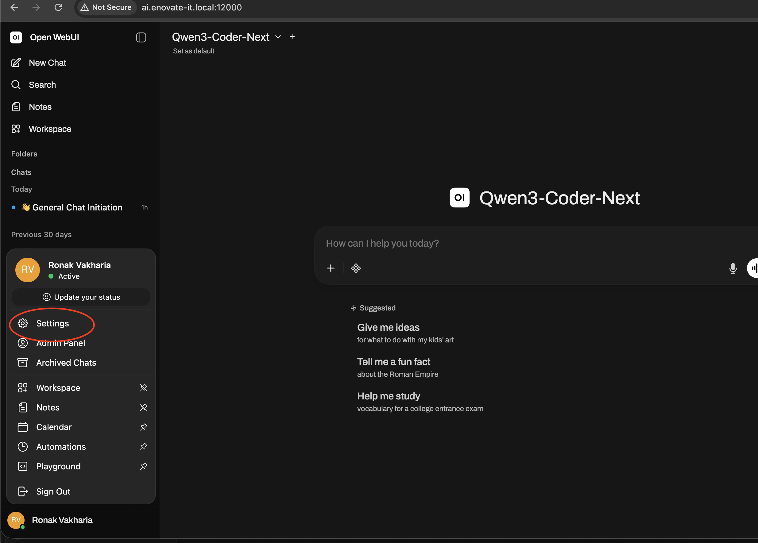Open the integrations tools icon in the prompt box

356,268
